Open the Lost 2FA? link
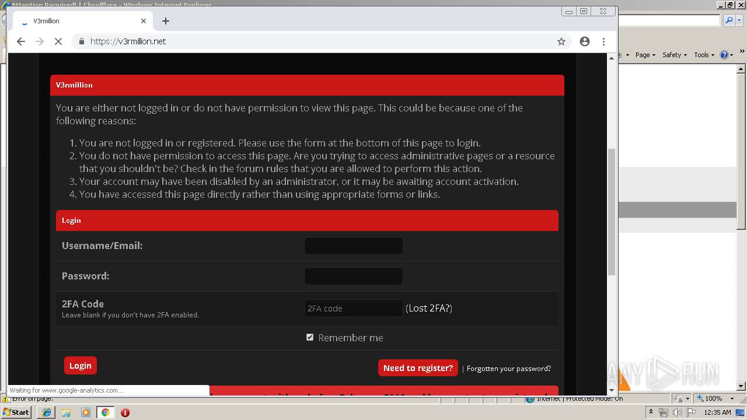This screenshot has width=747, height=420. pyautogui.click(x=429, y=309)
